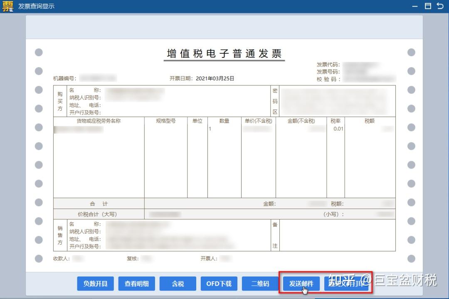Minimize the 发票查询显示 window
The height and width of the screenshot is (299, 449).
click(415, 6)
